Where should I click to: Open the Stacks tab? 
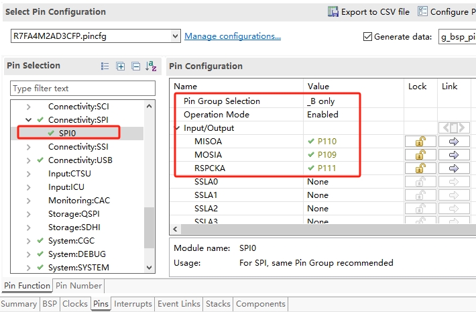(218, 304)
